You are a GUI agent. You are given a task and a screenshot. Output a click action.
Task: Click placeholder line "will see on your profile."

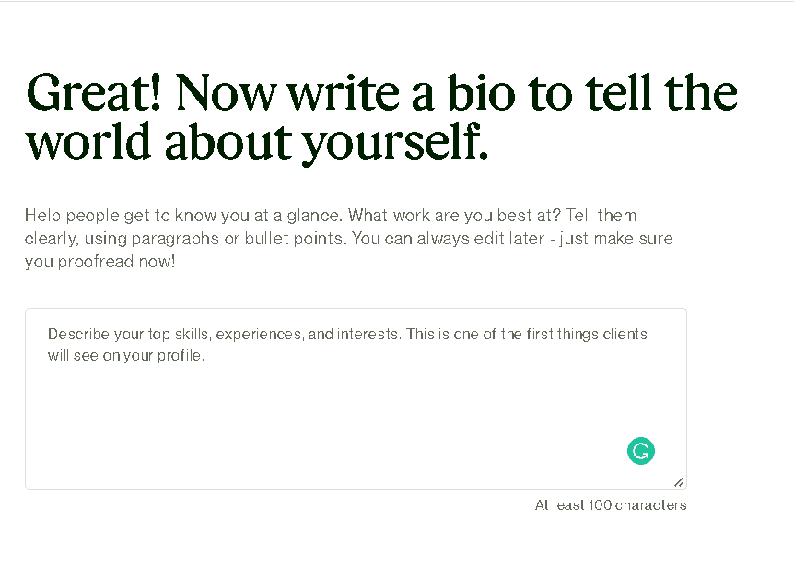pyautogui.click(x=126, y=355)
